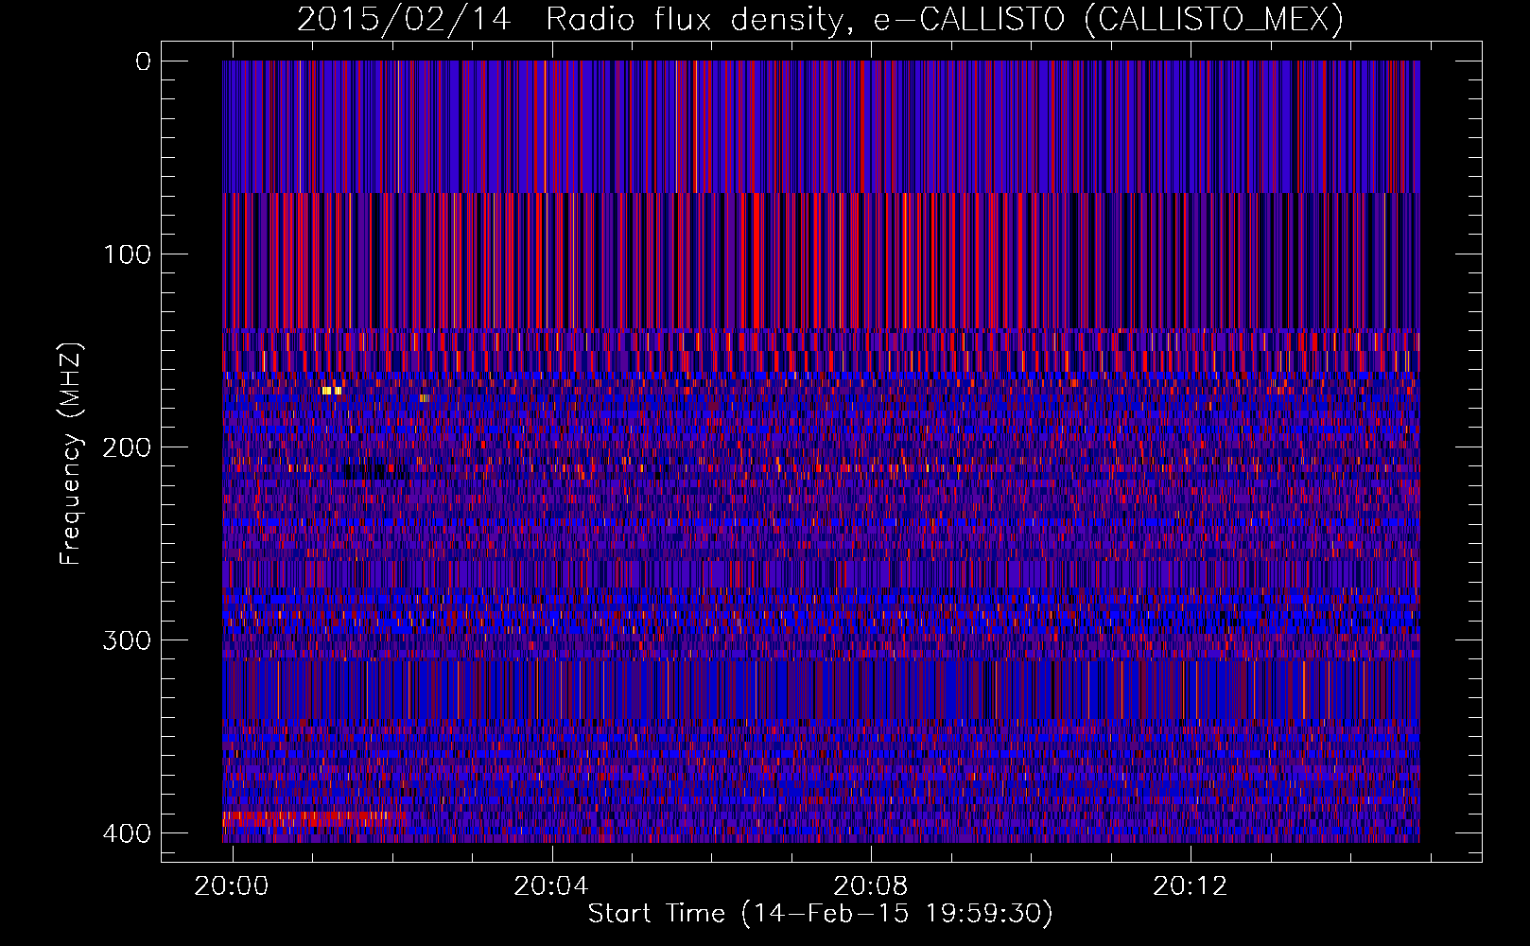Click the 20:04 time tick label

(551, 886)
